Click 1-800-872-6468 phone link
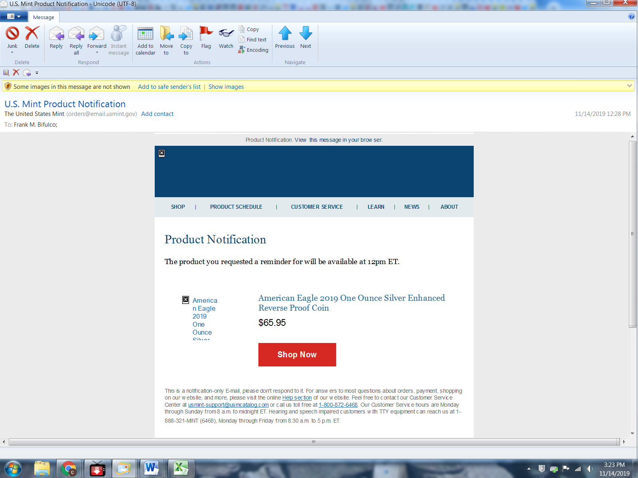Screen dimensions: 638x478 click(338, 405)
